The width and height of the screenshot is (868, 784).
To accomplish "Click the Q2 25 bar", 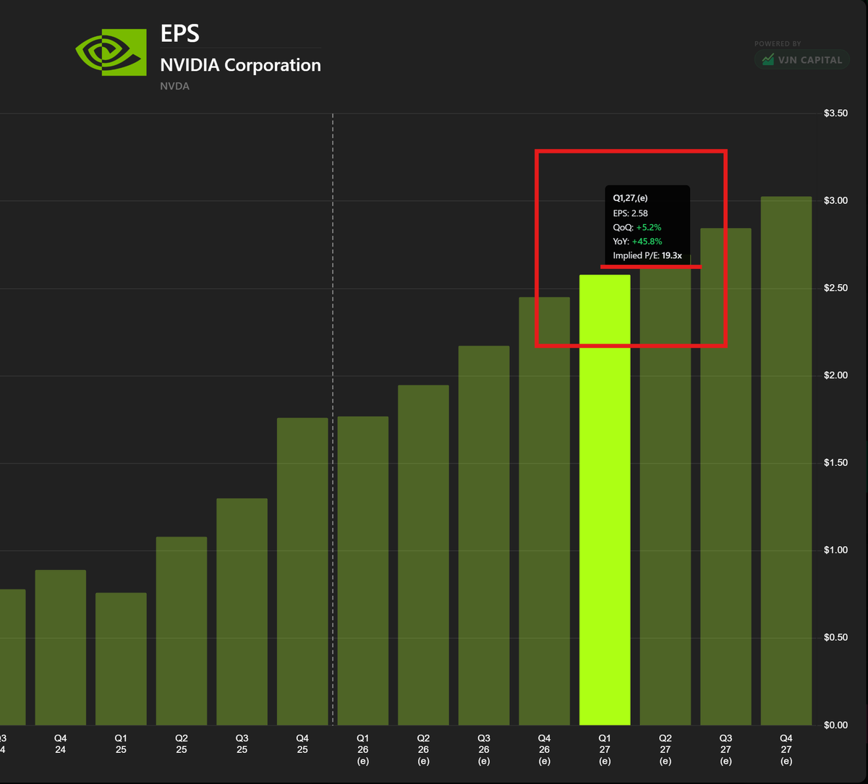I will (182, 631).
